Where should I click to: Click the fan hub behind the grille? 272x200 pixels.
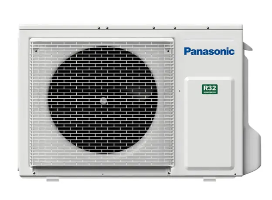[103, 100]
